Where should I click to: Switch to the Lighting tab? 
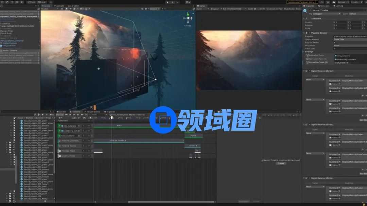(339, 6)
